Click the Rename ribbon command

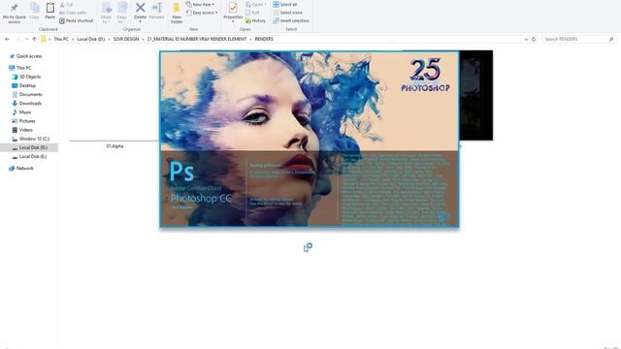pyautogui.click(x=156, y=11)
